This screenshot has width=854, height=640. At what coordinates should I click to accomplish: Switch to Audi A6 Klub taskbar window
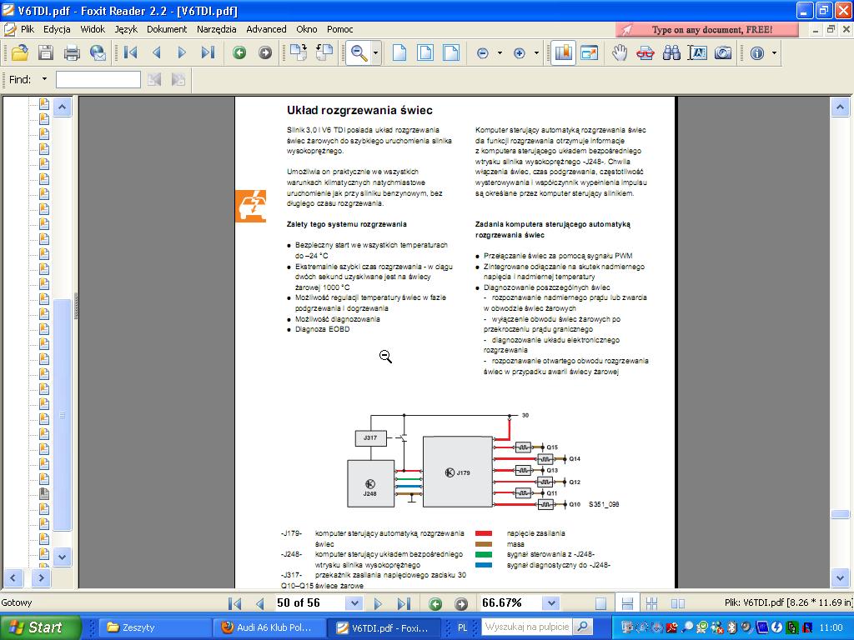click(267, 627)
